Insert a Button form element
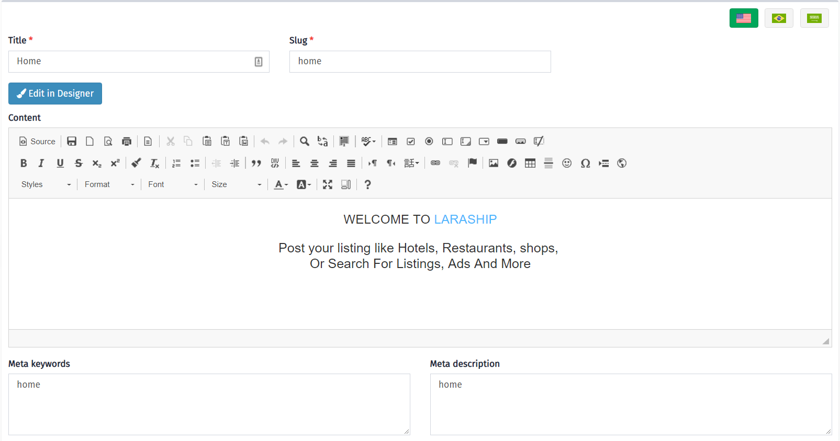Viewport: 840px width, 441px height. click(502, 142)
